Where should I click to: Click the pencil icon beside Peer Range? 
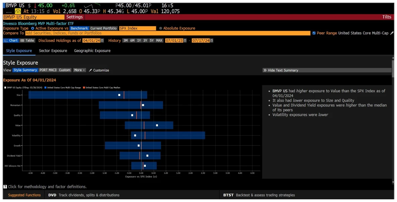coord(392,33)
